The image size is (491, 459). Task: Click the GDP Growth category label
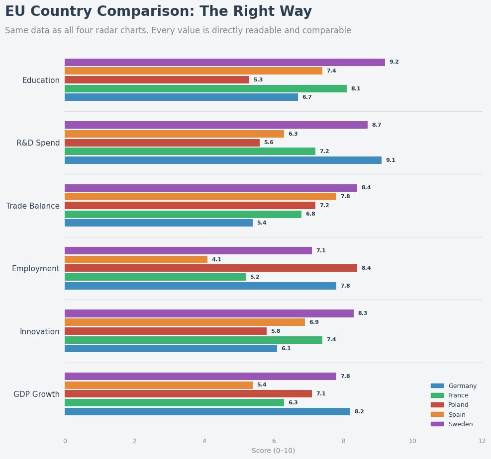pos(36,394)
